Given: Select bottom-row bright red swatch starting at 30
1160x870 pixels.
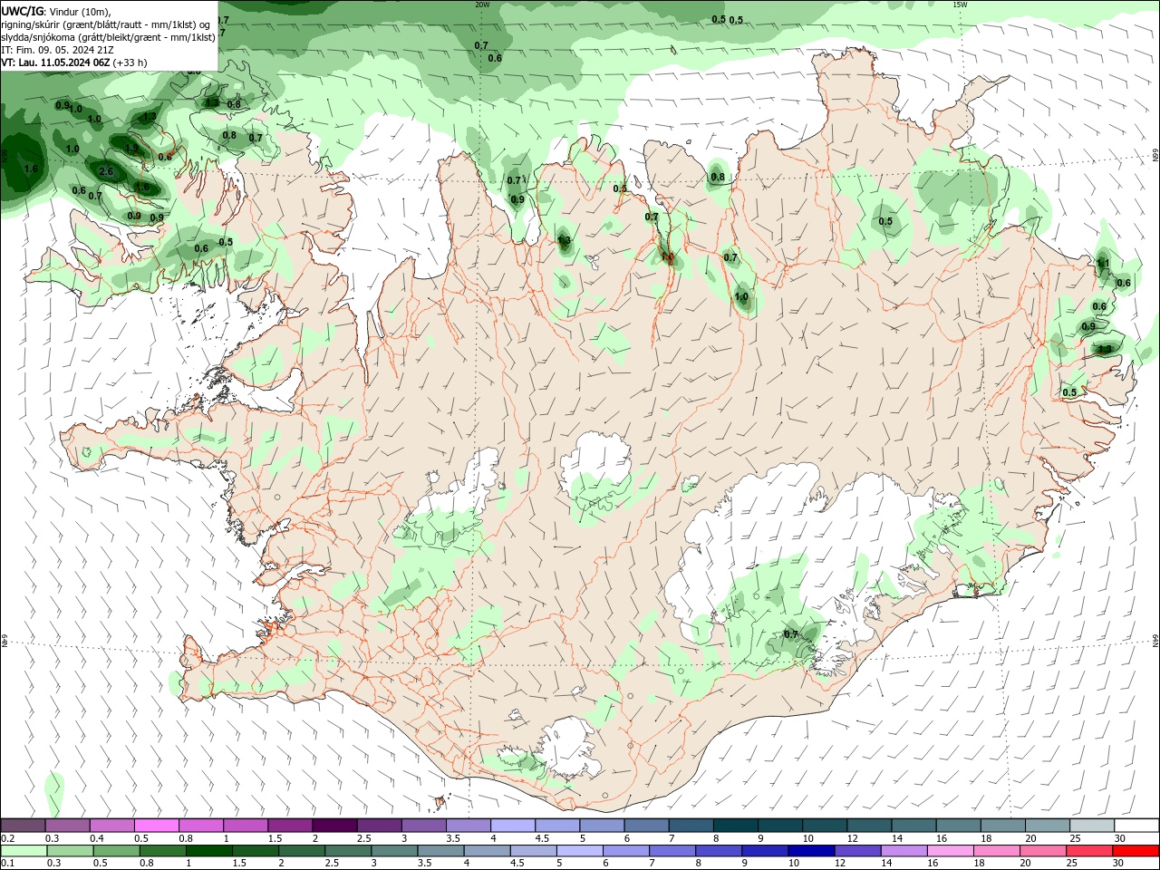Looking at the screenshot, I should click(1135, 851).
